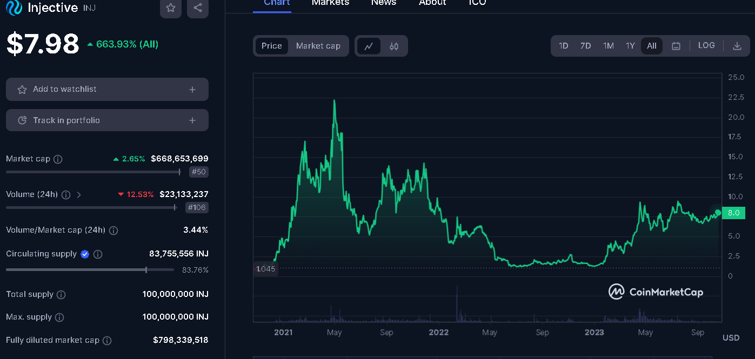
Task: Click the watchlist star icon in Add to watchlist
Action: pos(22,90)
